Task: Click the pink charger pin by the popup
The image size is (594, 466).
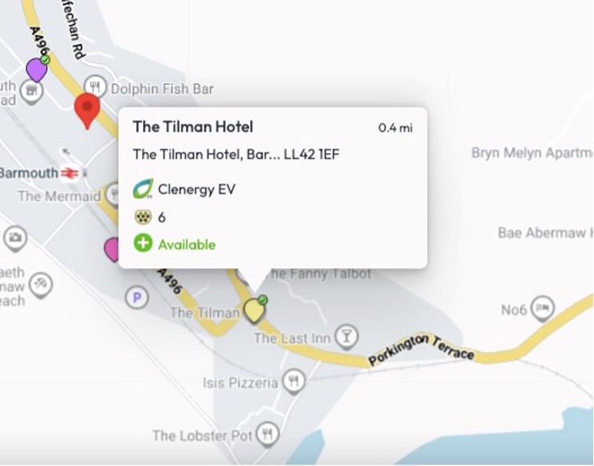Action: [x=112, y=250]
